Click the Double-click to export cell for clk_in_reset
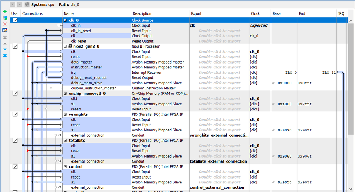The height and width of the screenshot is (192, 355). click(219, 31)
